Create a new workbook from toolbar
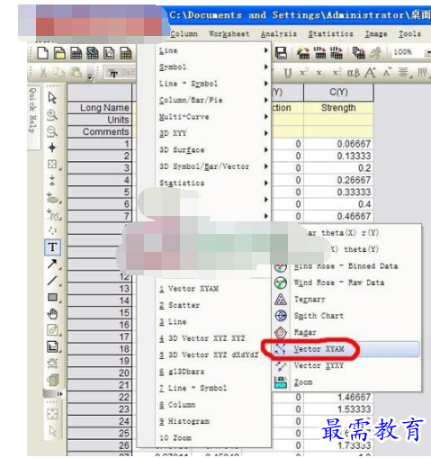The width and height of the screenshot is (431, 458). click(x=76, y=53)
